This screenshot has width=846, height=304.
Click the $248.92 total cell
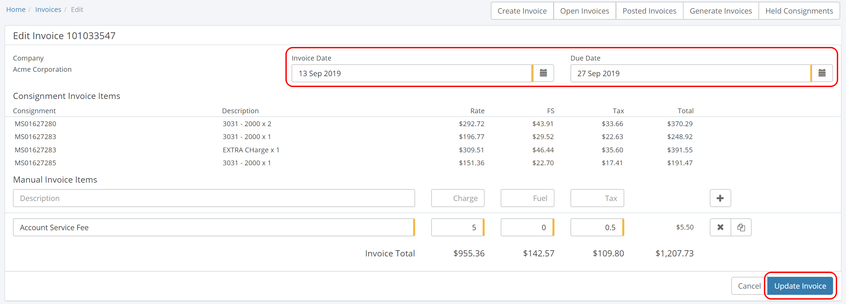click(680, 137)
